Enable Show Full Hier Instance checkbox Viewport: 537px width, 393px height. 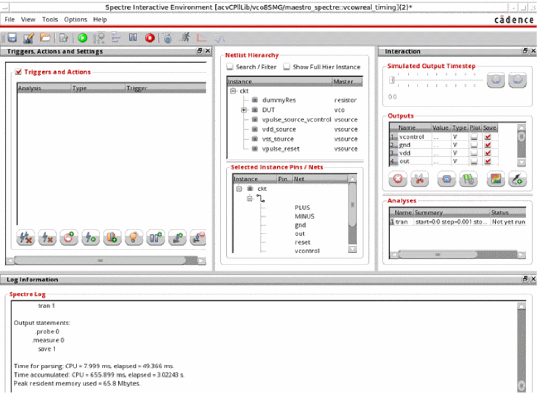[287, 67]
